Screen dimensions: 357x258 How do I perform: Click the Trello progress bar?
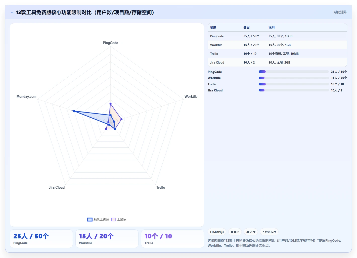coord(294,84)
